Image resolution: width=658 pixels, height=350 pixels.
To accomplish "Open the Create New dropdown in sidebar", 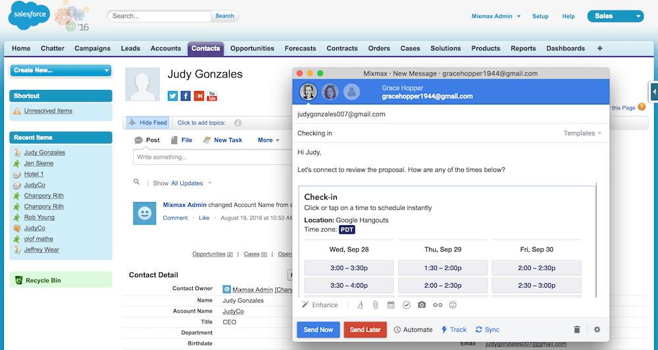I will pyautogui.click(x=61, y=70).
